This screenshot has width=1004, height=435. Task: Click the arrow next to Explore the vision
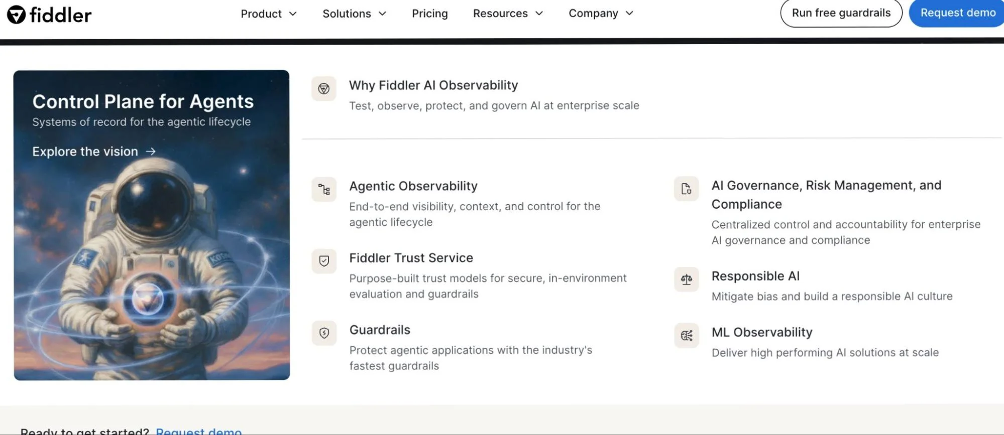(151, 151)
